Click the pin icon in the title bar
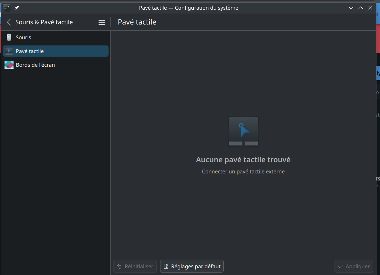Screen dimensions: 380x275 point(17,8)
